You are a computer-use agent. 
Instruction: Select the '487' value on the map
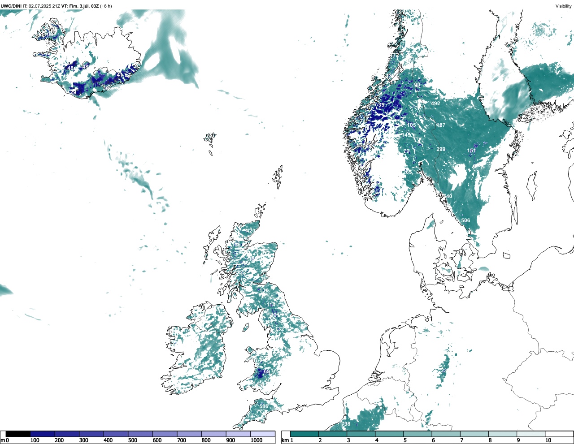pyautogui.click(x=441, y=125)
